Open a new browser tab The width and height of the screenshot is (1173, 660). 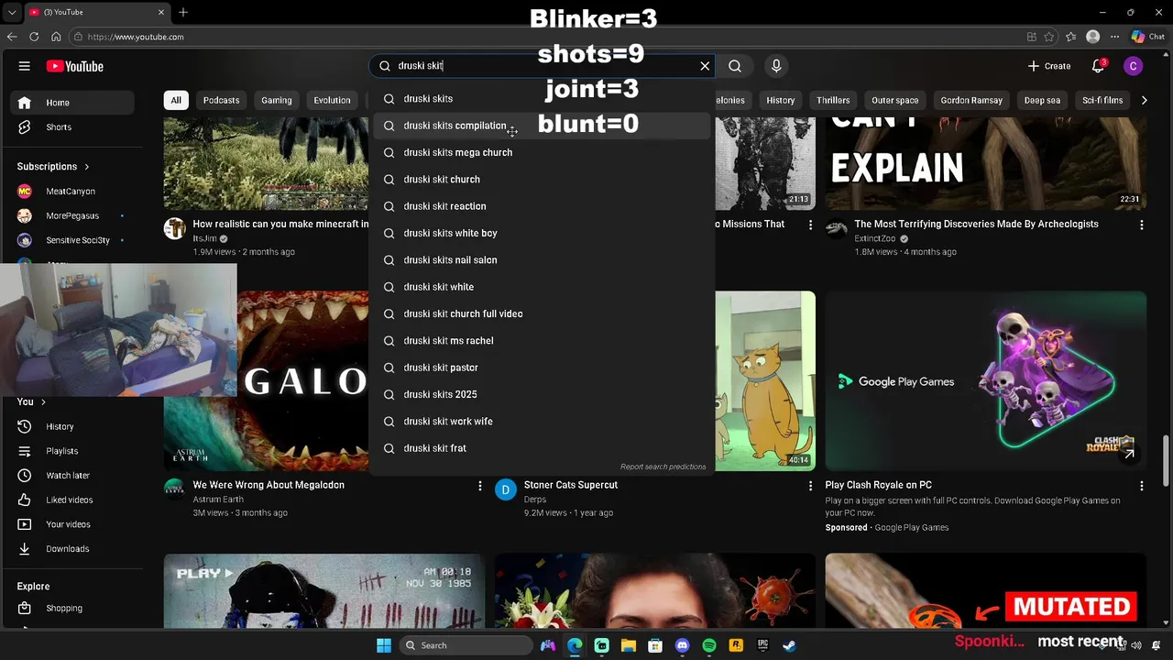(183, 12)
